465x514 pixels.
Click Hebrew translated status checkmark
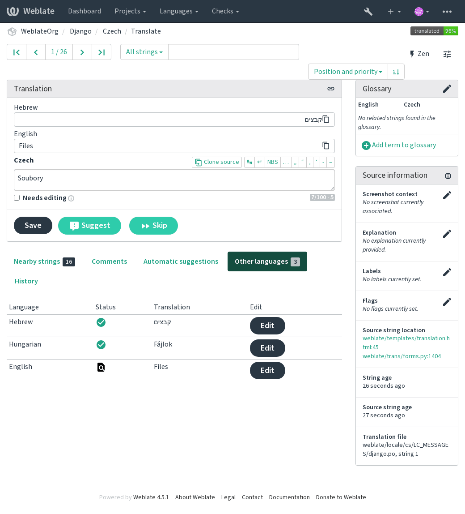(101, 322)
